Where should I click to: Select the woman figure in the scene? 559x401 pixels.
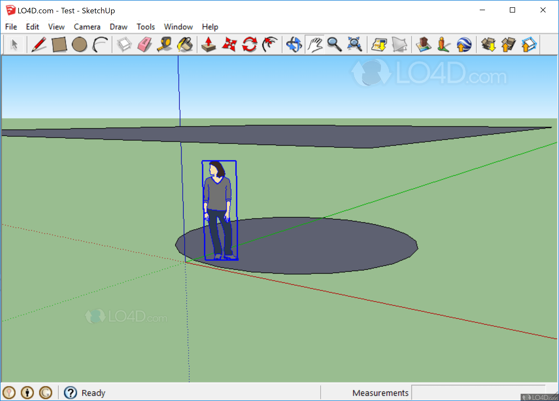[x=218, y=199]
